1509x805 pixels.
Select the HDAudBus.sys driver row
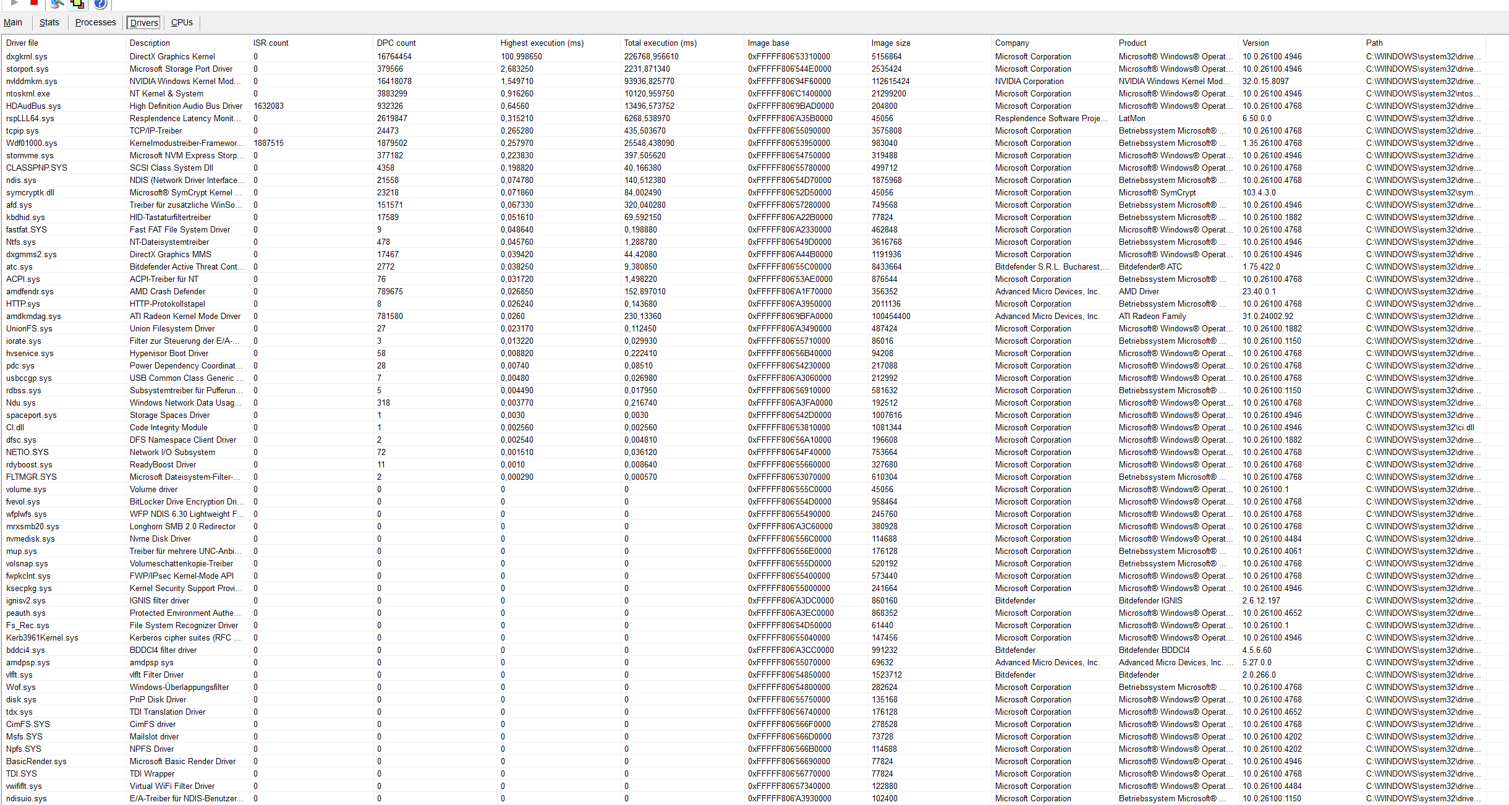[x=33, y=106]
